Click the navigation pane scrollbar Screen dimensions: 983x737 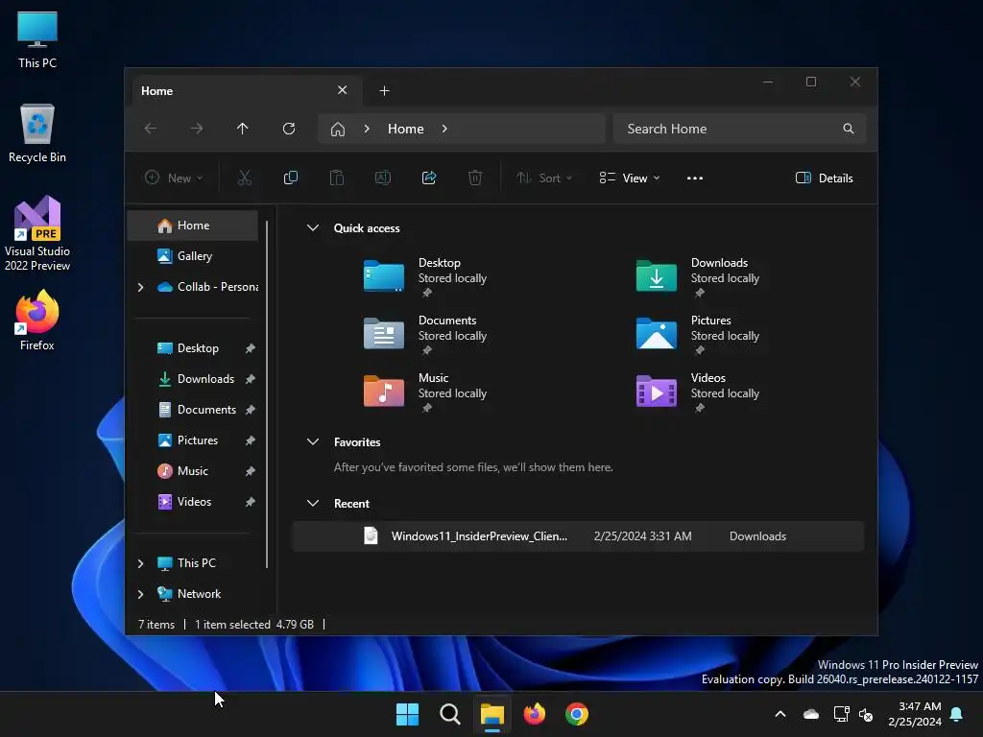(267, 394)
